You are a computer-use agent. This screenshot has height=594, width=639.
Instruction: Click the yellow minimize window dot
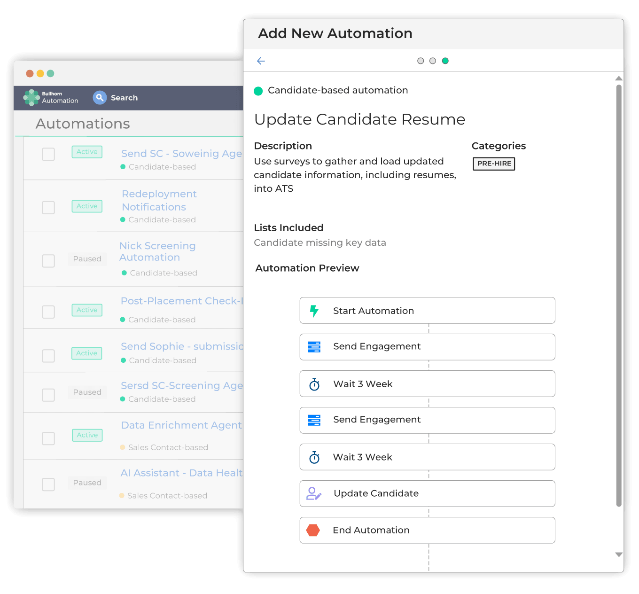coord(40,73)
